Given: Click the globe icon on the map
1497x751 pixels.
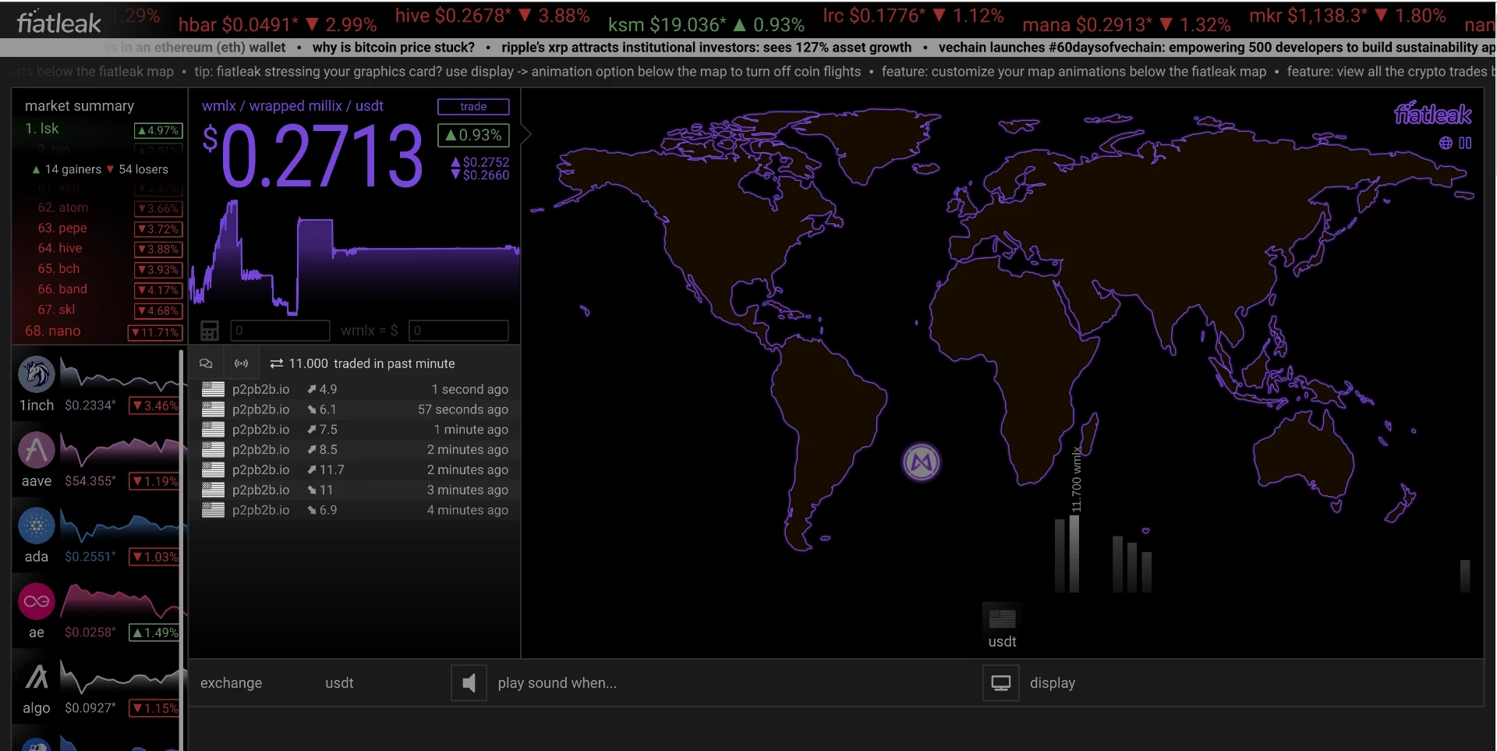Looking at the screenshot, I should click(1446, 143).
